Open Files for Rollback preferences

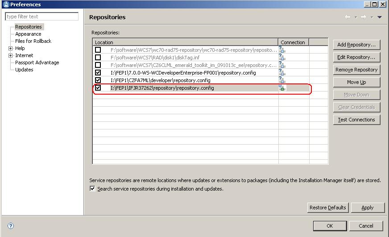click(x=33, y=41)
